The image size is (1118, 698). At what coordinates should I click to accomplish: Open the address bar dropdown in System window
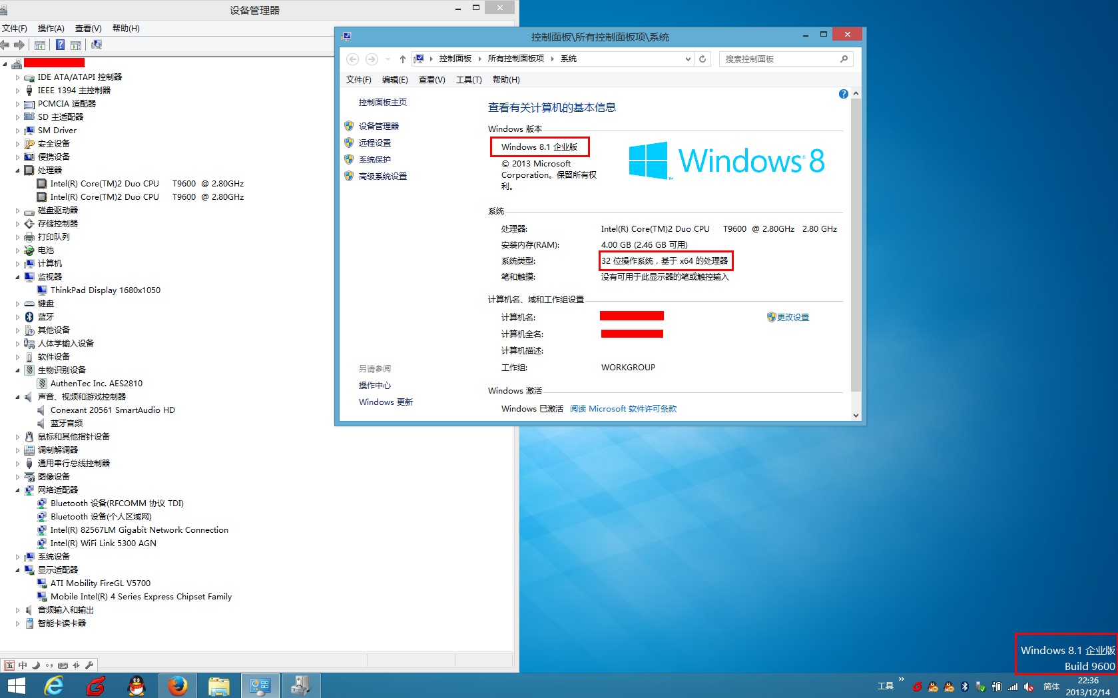click(688, 59)
